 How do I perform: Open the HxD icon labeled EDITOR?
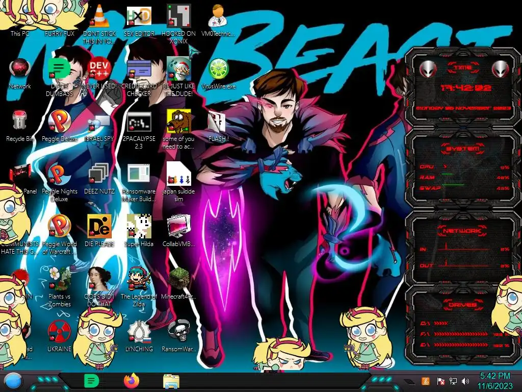(x=139, y=16)
